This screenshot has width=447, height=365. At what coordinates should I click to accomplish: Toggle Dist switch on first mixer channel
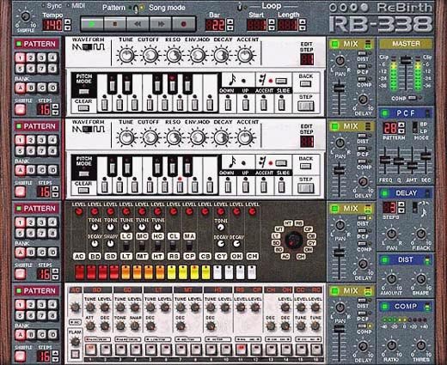(362, 53)
